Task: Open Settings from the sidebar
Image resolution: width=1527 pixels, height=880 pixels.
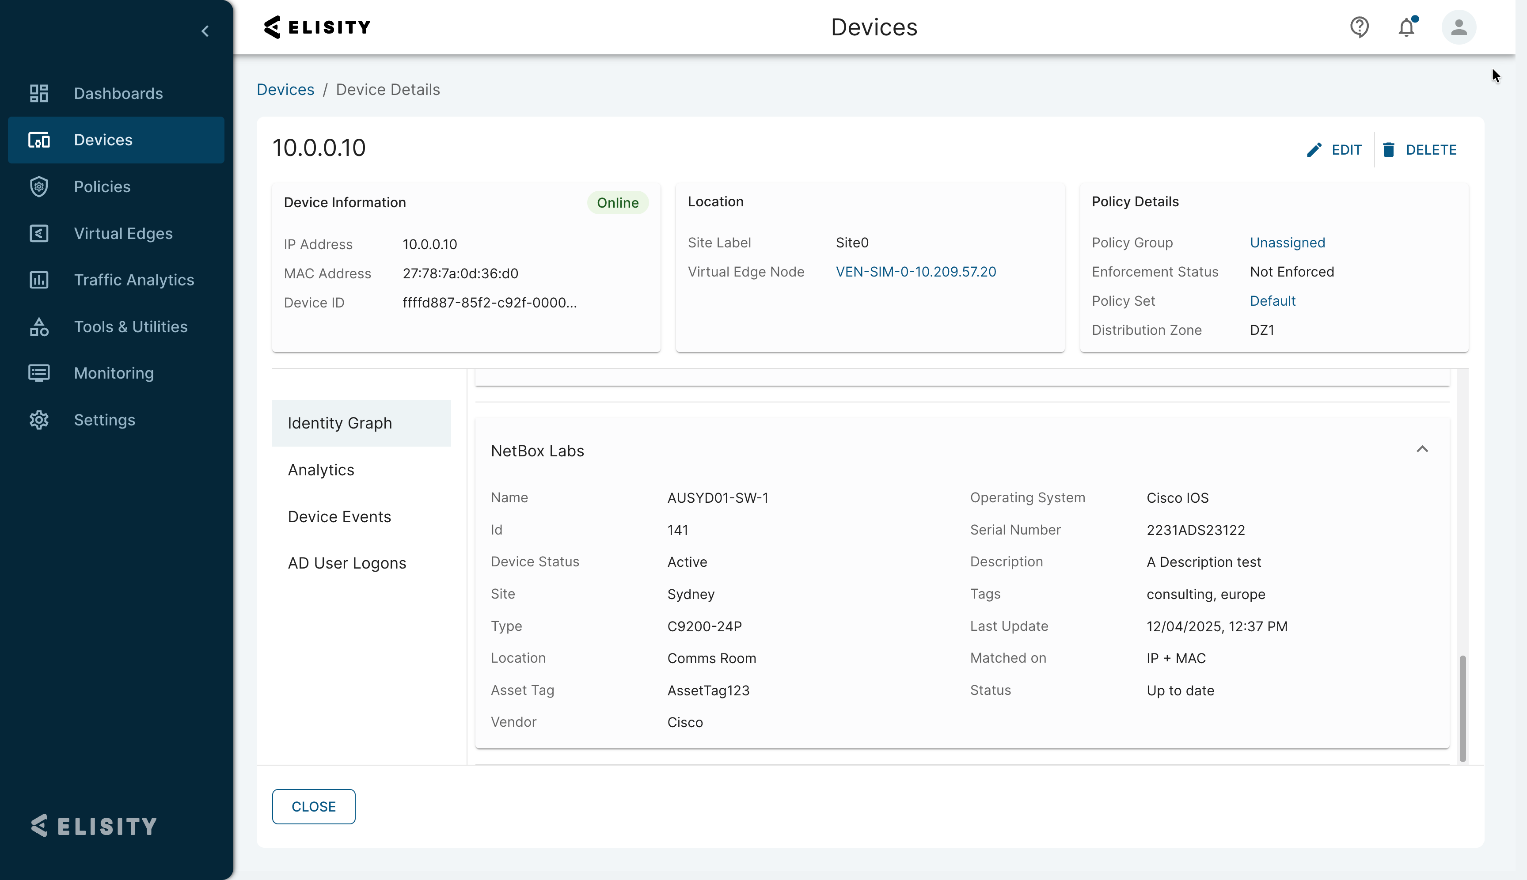Action: (105, 419)
